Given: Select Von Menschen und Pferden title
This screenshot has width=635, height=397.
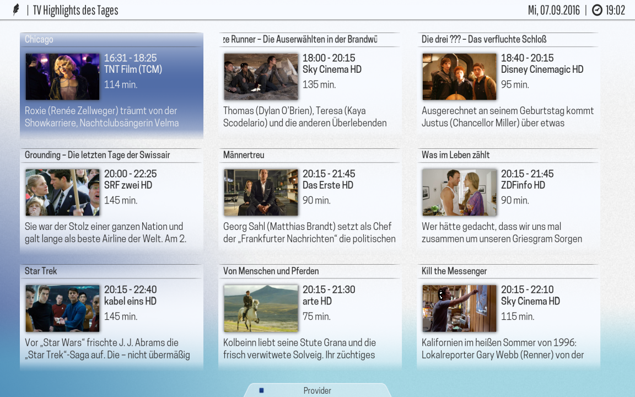Looking at the screenshot, I should [271, 271].
